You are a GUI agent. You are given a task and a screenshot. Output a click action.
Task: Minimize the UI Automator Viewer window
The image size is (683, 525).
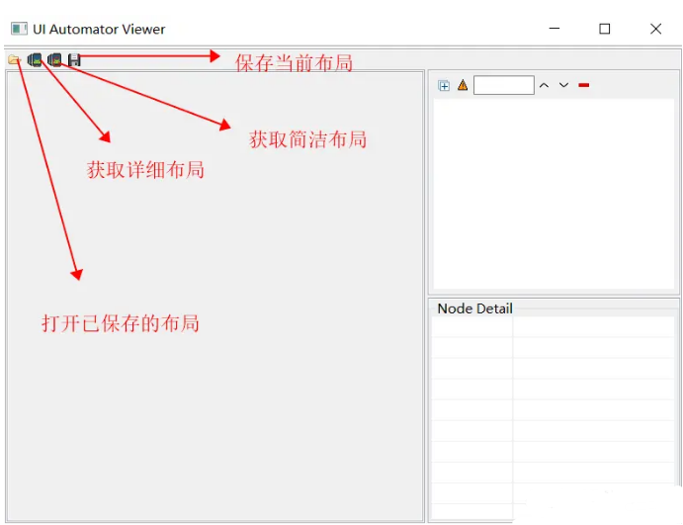pyautogui.click(x=555, y=29)
